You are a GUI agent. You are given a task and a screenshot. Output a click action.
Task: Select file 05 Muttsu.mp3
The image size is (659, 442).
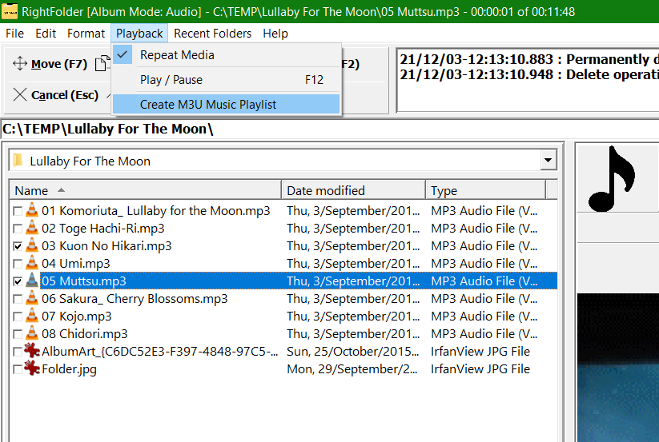pos(84,281)
